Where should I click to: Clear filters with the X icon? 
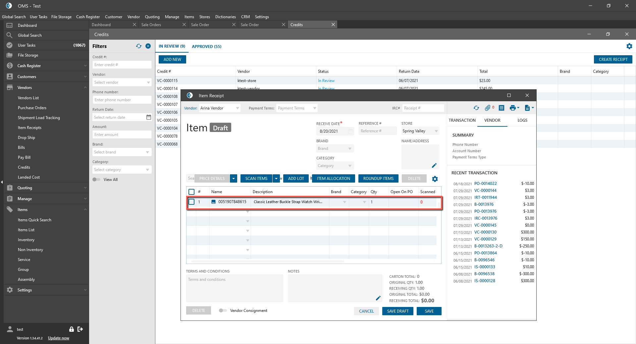148,46
